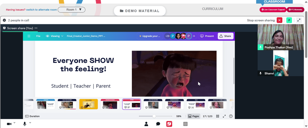The width and height of the screenshot is (308, 128).
Task: Open grid view of all pages
Action: click(218, 116)
